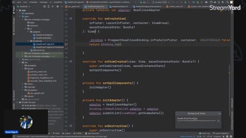Open the Structure side tab
The height and width of the screenshot is (138, 246).
click(14, 95)
